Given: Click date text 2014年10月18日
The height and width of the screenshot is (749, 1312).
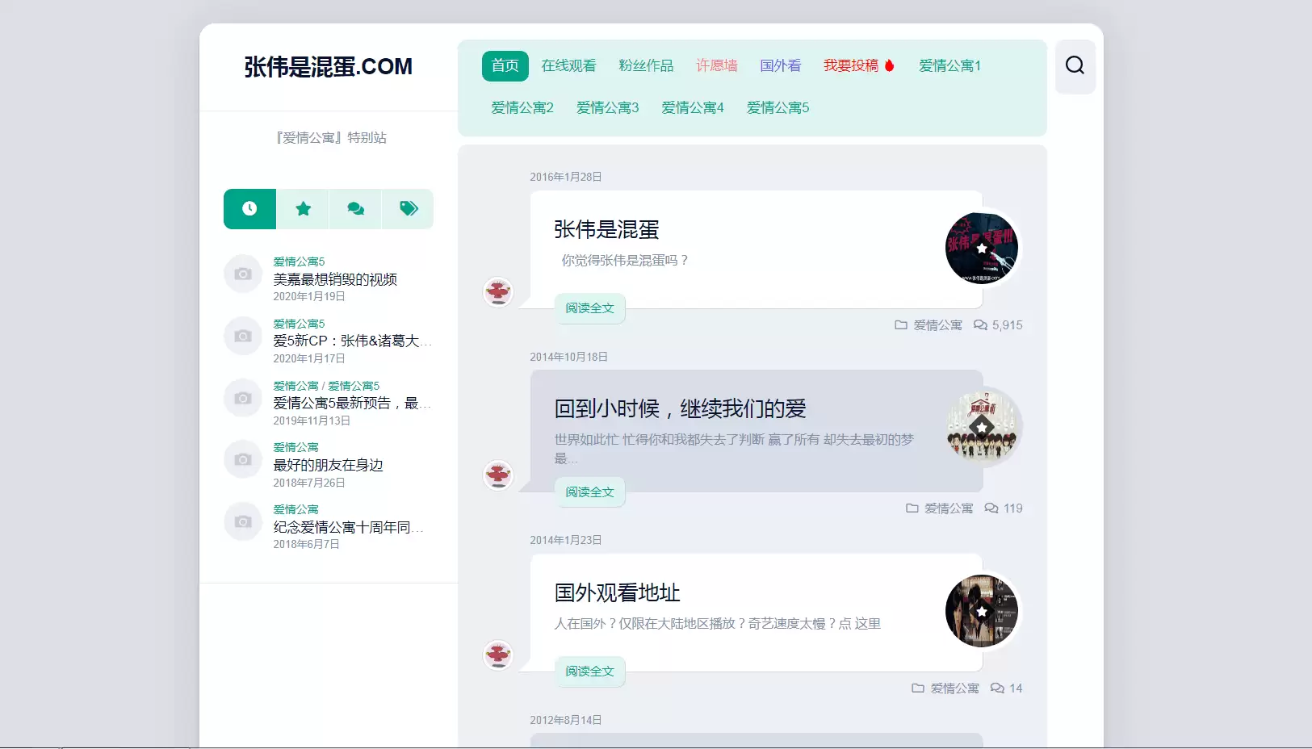Looking at the screenshot, I should click(x=569, y=357).
